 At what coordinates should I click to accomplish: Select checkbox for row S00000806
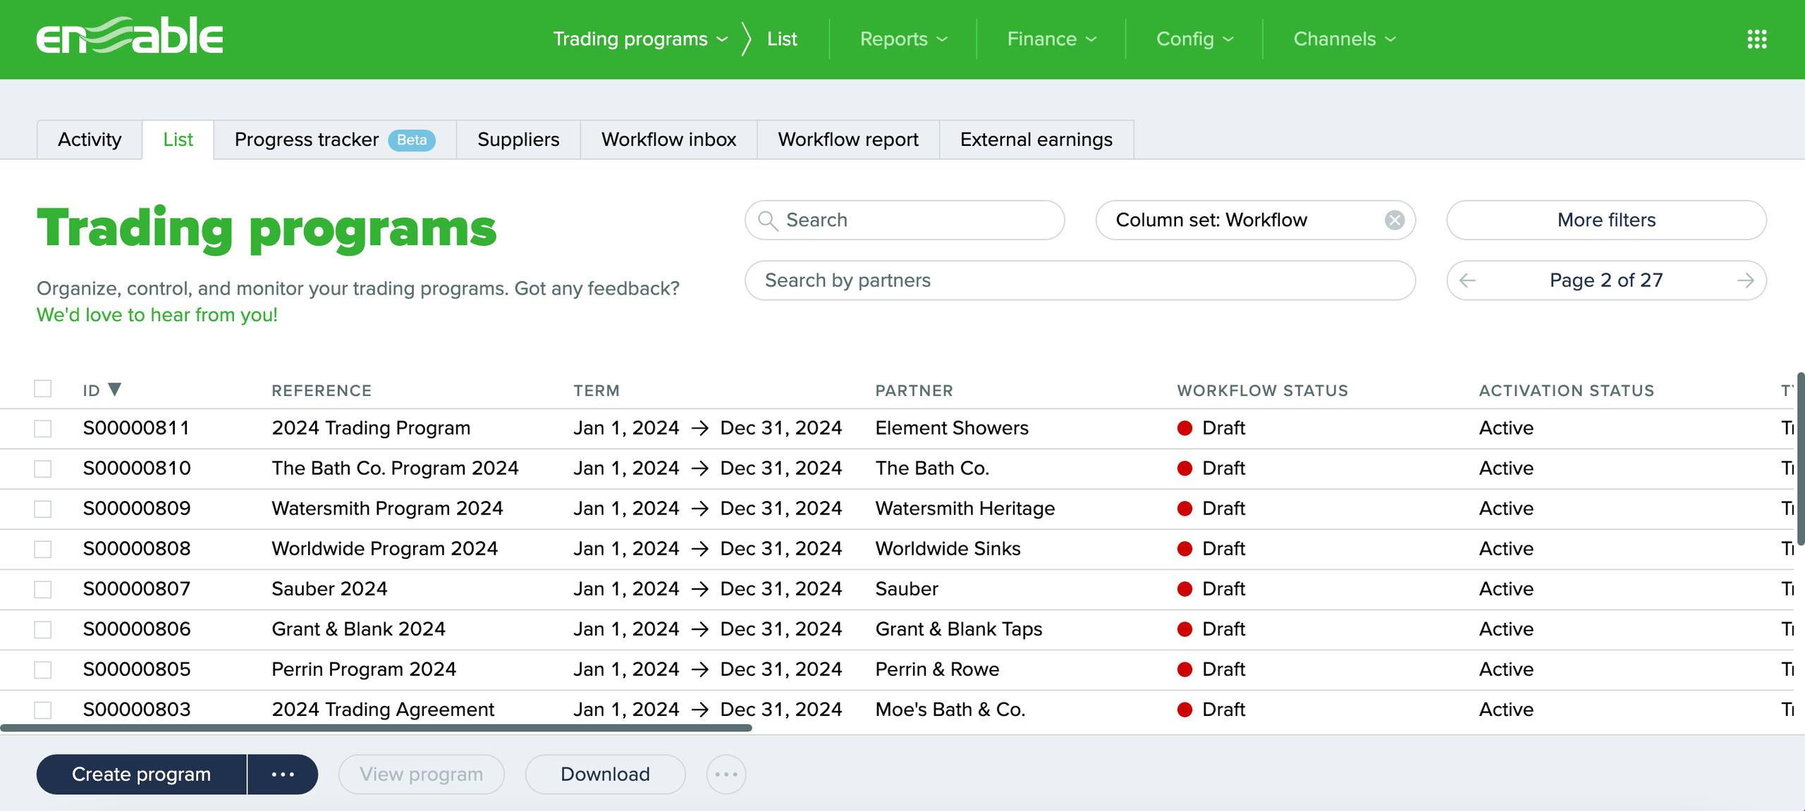click(x=43, y=629)
